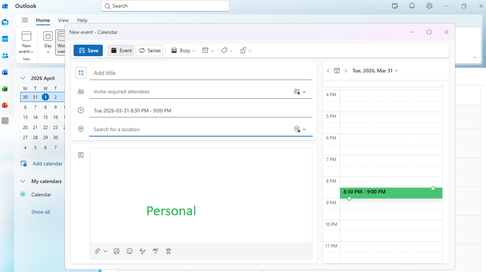Screen dimensions: 486x272
Task: Click the title suggestions icon beside Add title
Action: pos(81,73)
